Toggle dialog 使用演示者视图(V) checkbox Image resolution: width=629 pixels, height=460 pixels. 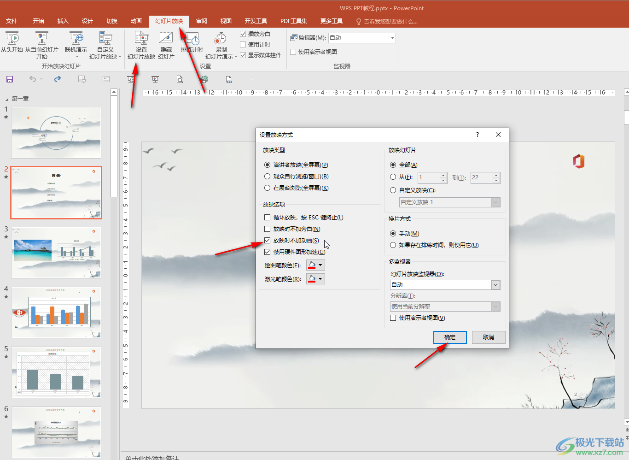click(393, 318)
